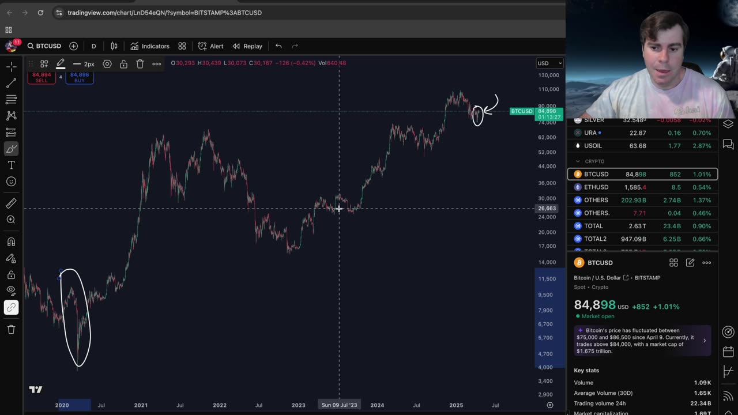This screenshot has width=738, height=415.
Task: Click the remove objects trash icon in left sidebar
Action: [11, 329]
